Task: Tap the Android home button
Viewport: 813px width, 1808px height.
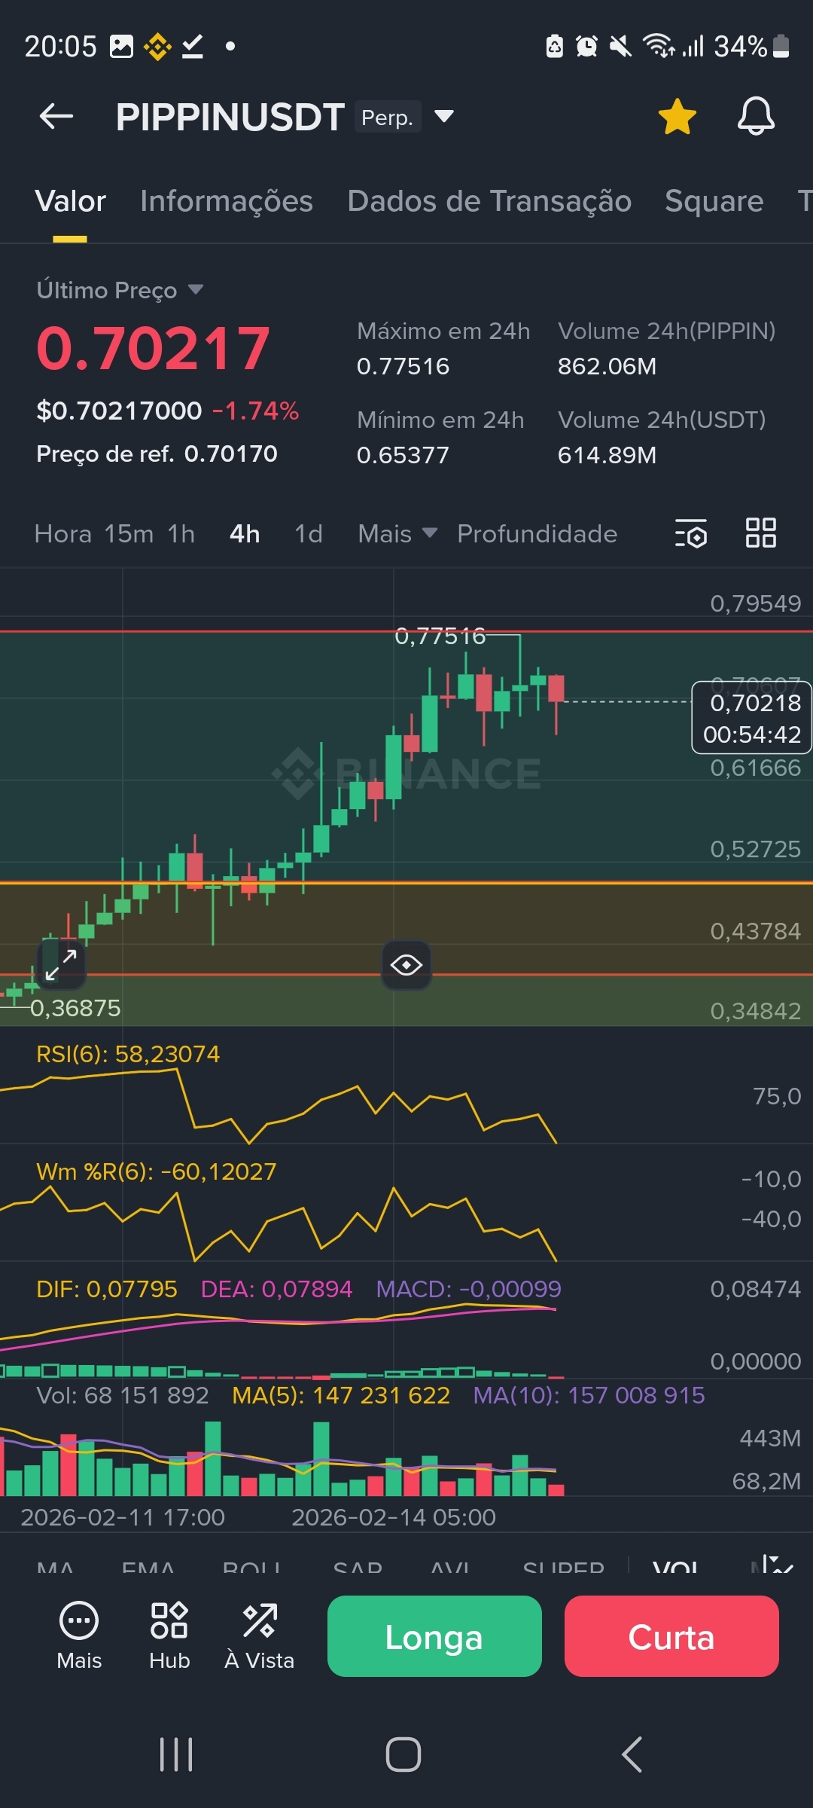Action: coord(403,1755)
